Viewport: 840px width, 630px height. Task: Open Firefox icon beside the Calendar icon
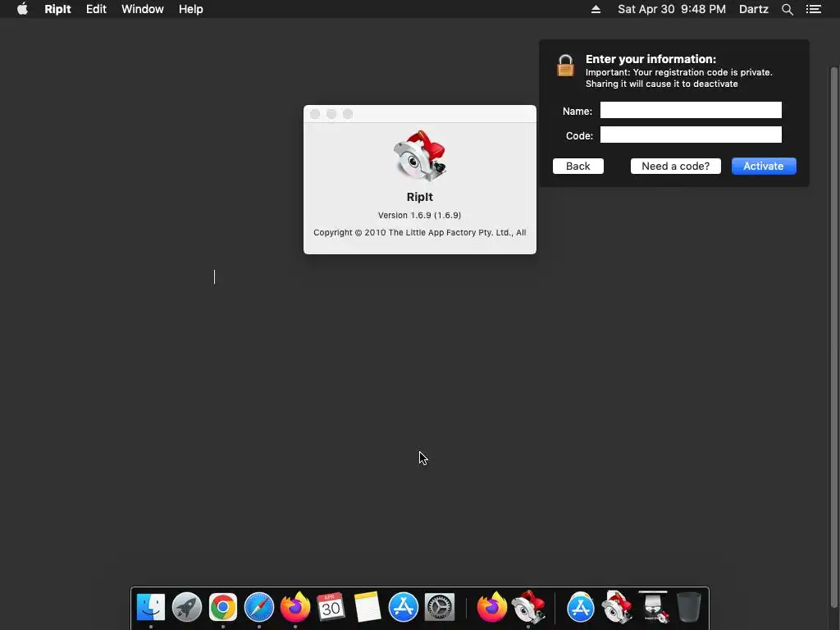[295, 607]
